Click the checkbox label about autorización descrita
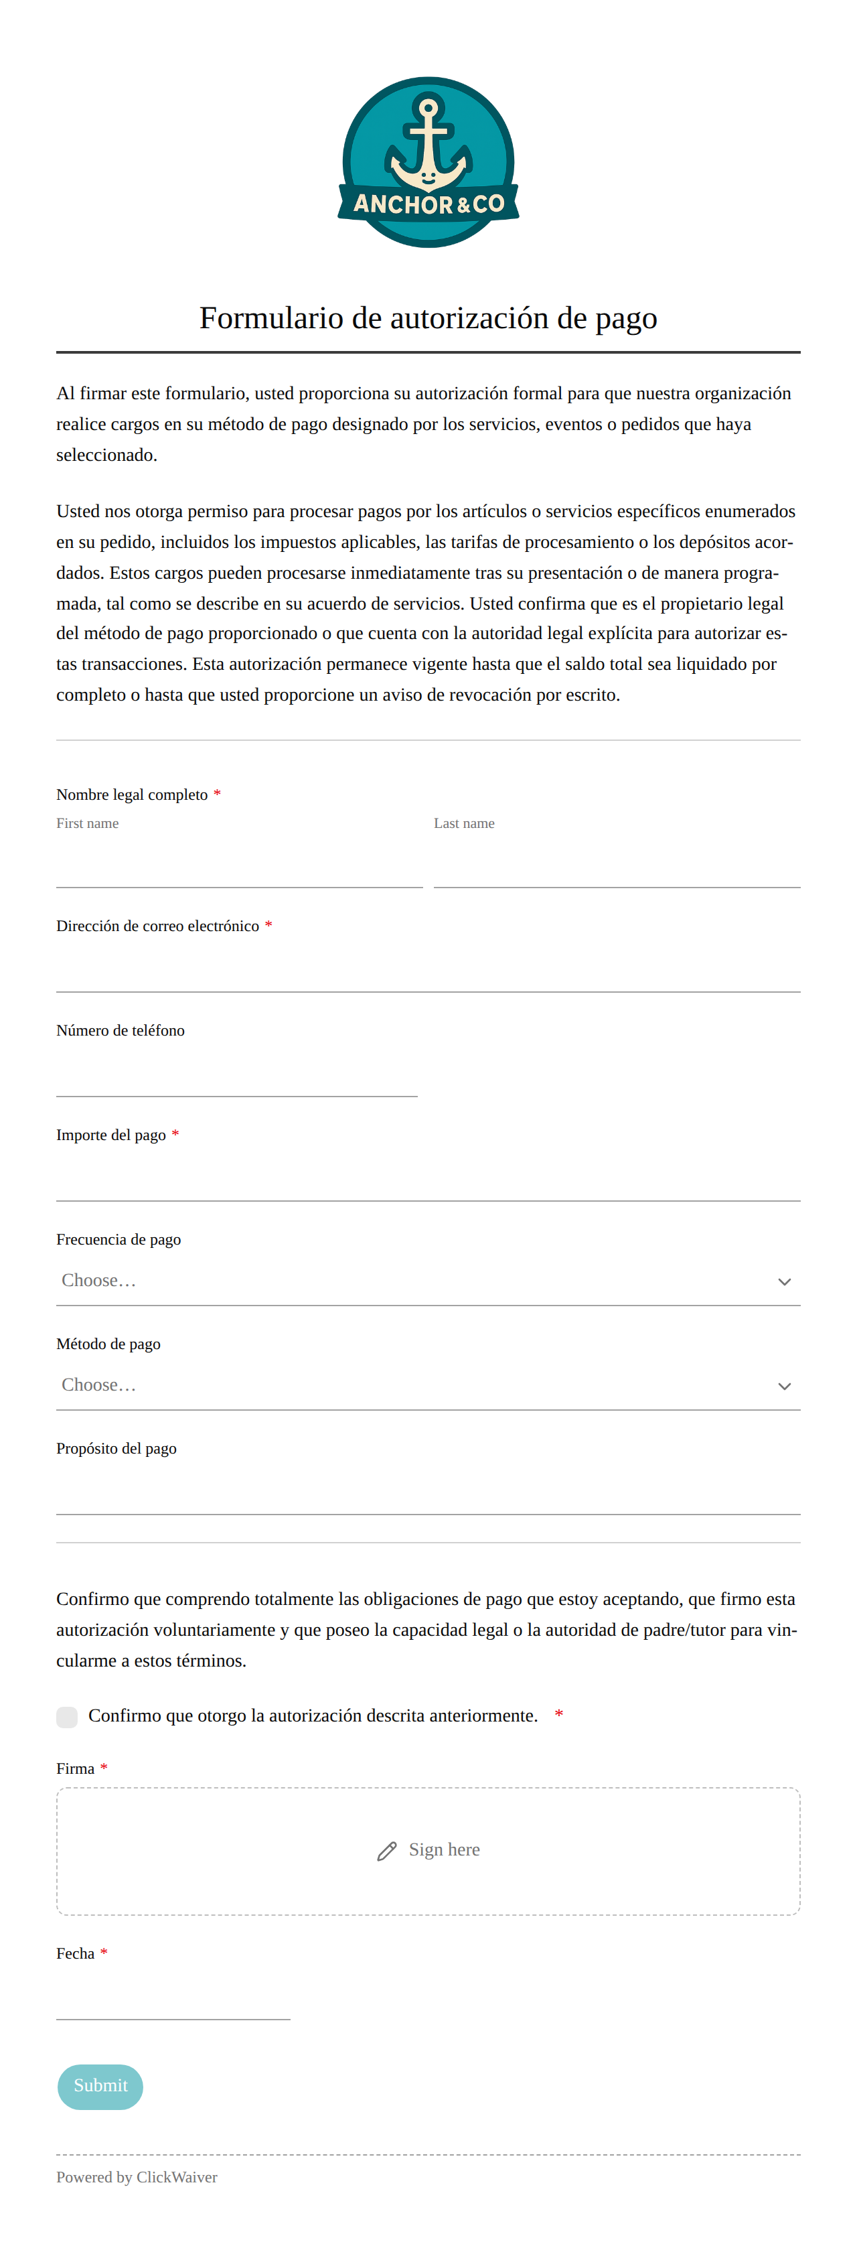Screen dimensions: 857x2244 (313, 1715)
